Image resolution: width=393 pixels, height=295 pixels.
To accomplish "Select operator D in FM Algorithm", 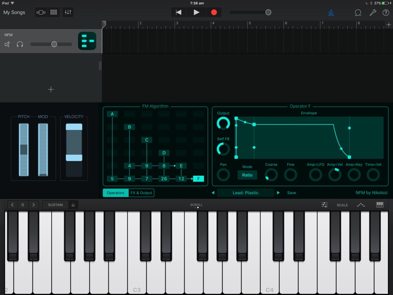I will pos(164,153).
